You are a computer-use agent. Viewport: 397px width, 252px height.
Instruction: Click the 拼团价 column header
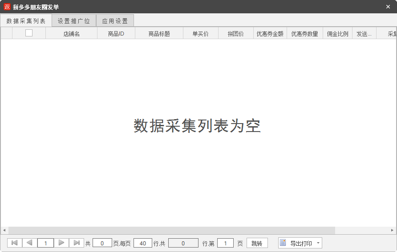(236, 33)
